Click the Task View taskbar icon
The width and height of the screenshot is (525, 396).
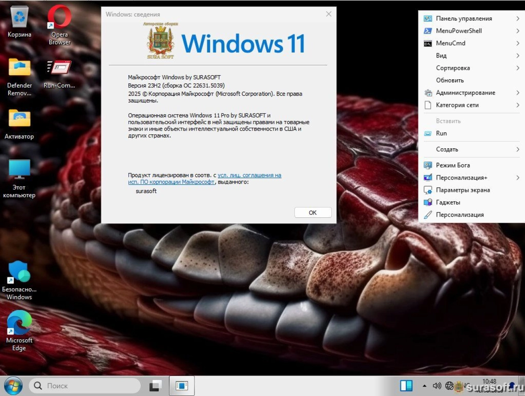point(155,386)
